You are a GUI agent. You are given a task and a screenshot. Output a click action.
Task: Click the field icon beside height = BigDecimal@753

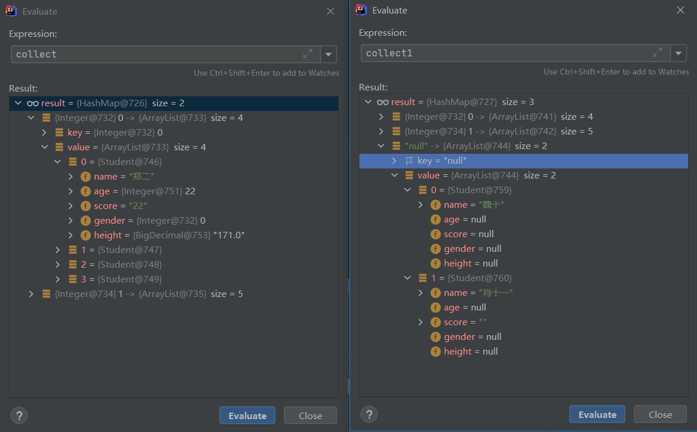(86, 235)
